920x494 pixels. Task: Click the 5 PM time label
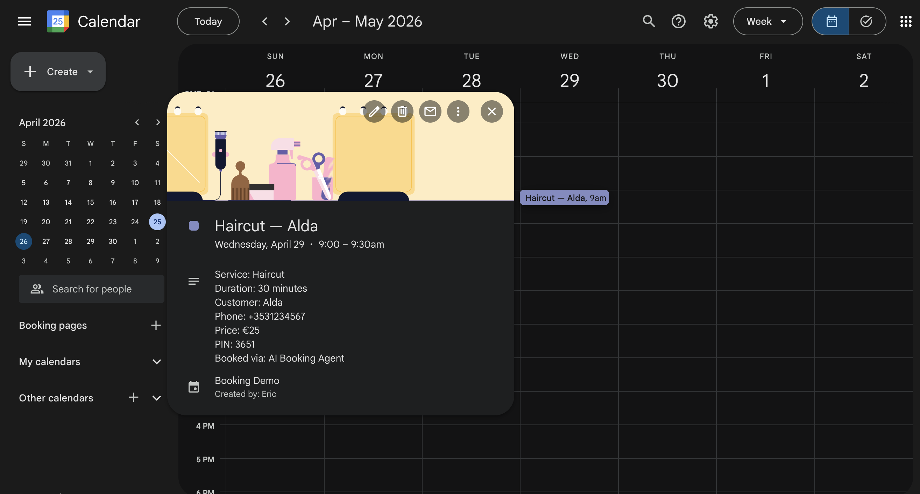pos(205,459)
